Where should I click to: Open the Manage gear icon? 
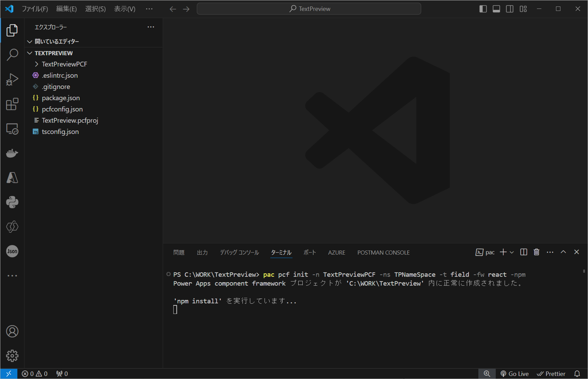pos(12,356)
